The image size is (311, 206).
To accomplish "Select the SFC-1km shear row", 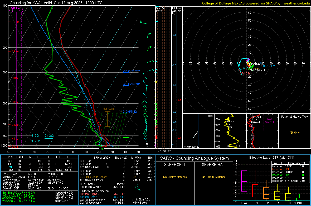I will 118,161.
